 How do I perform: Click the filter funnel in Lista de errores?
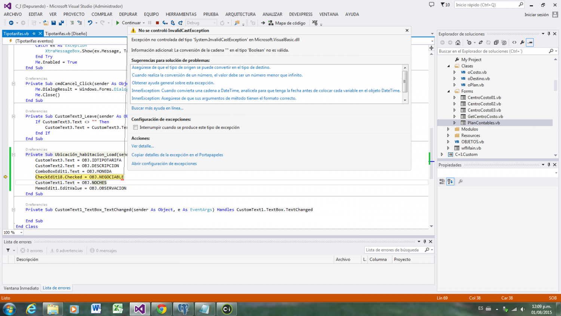pyautogui.click(x=8, y=250)
